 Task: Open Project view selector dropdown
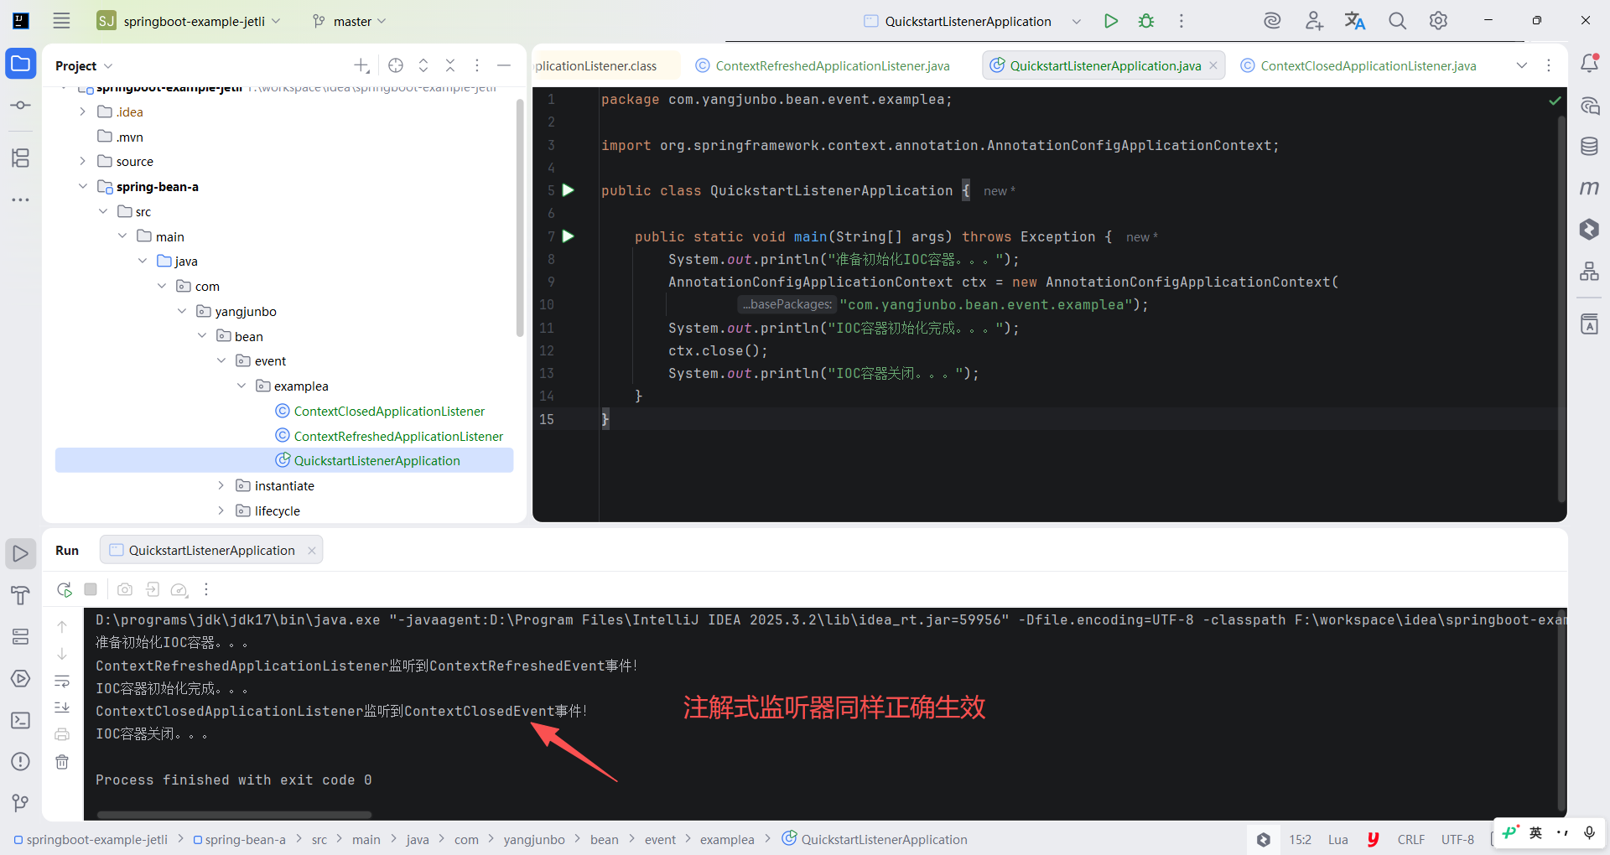84,65
